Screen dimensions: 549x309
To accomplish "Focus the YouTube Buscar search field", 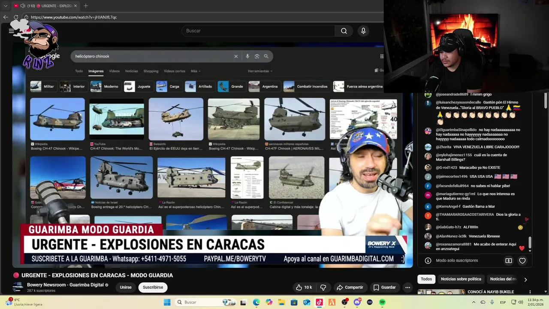I will coord(258,31).
